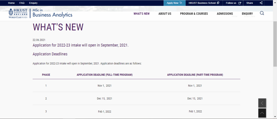Click the left chevron side button
The image size is (277, 119).
click(x=262, y=103)
